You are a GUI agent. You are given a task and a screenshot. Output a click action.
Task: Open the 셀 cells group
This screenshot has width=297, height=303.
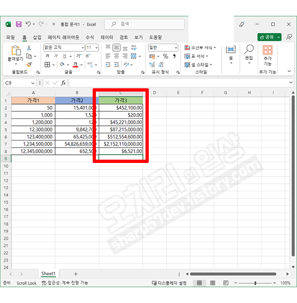coord(231,55)
